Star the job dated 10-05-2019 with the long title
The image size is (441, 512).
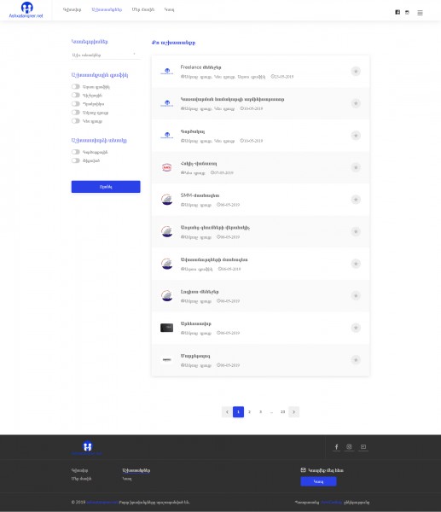356,103
